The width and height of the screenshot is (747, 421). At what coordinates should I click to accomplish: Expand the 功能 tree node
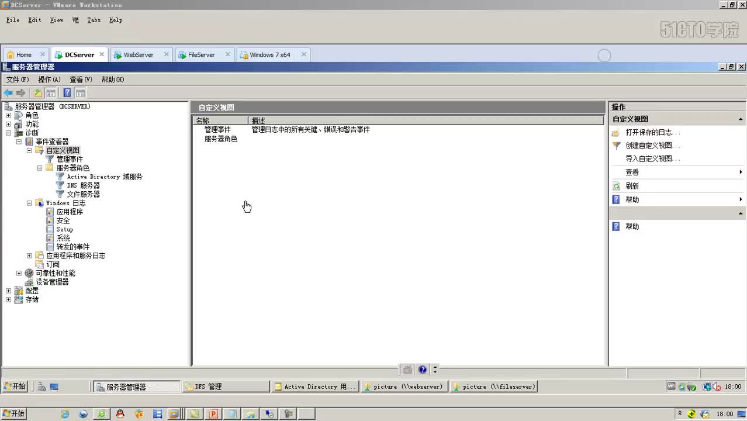pyautogui.click(x=8, y=124)
